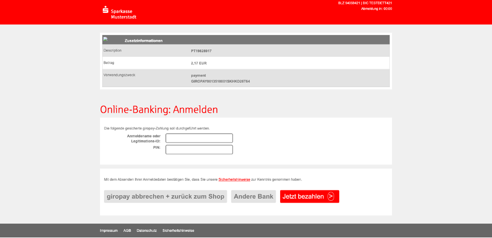492x238 pixels.
Task: Open the red Sicherheitshinweise link in the confirmation text
Action: [234, 180]
